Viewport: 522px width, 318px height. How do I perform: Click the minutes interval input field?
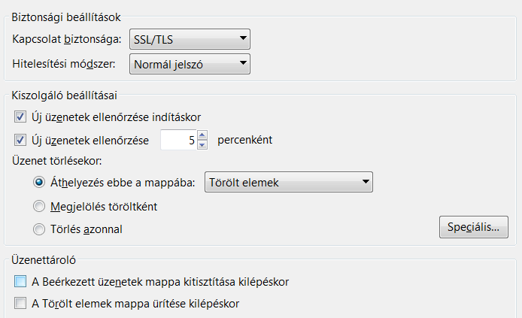(x=179, y=139)
